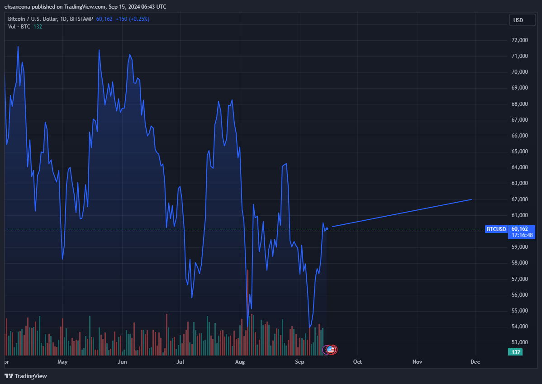Click the 64,000 price axis label
Viewport: 542px width, 384px height.
(519, 167)
